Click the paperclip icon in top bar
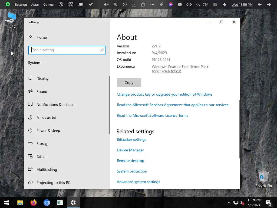Screen dimensions: 277x208 click(161, 4)
